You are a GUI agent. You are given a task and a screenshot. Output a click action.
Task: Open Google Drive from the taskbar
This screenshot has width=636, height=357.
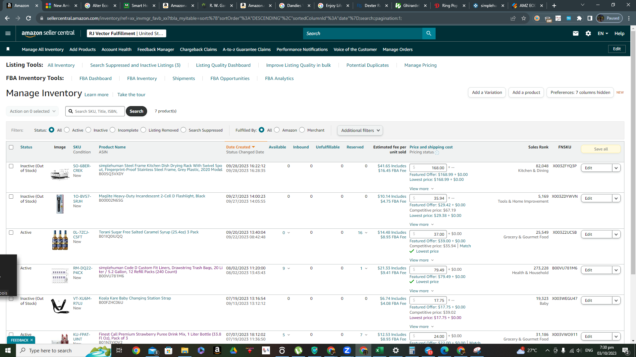click(234, 350)
